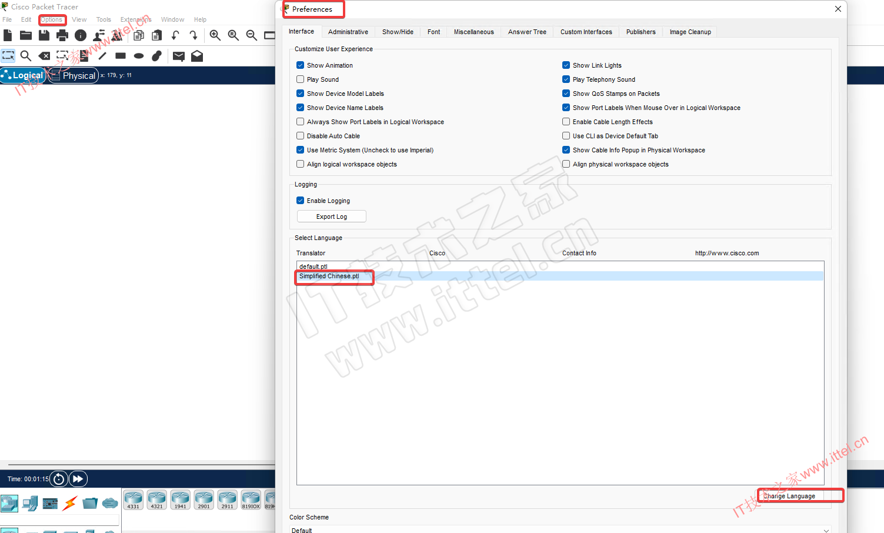Click the Power Cycle Devices button

pyautogui.click(x=59, y=479)
